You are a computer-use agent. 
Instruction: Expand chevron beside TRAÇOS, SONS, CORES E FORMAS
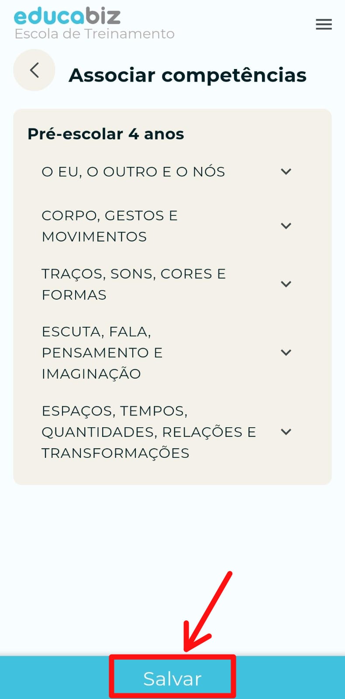286,284
